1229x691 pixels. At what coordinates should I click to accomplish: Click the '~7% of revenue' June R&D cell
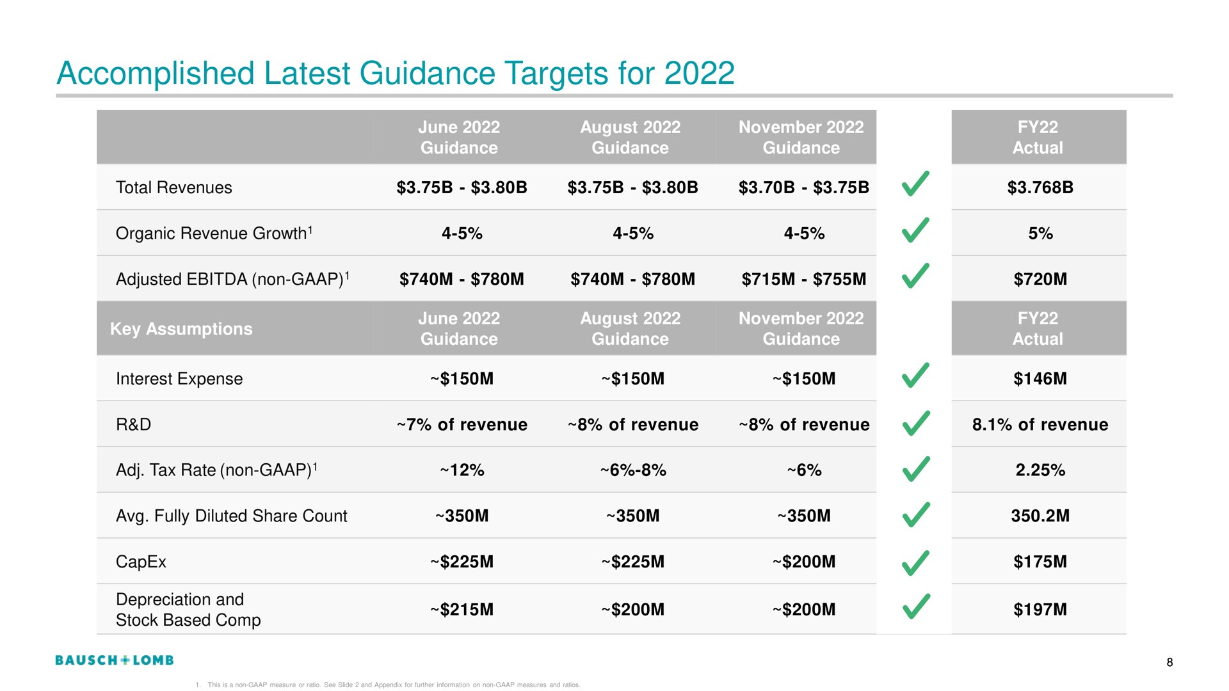coord(462,425)
